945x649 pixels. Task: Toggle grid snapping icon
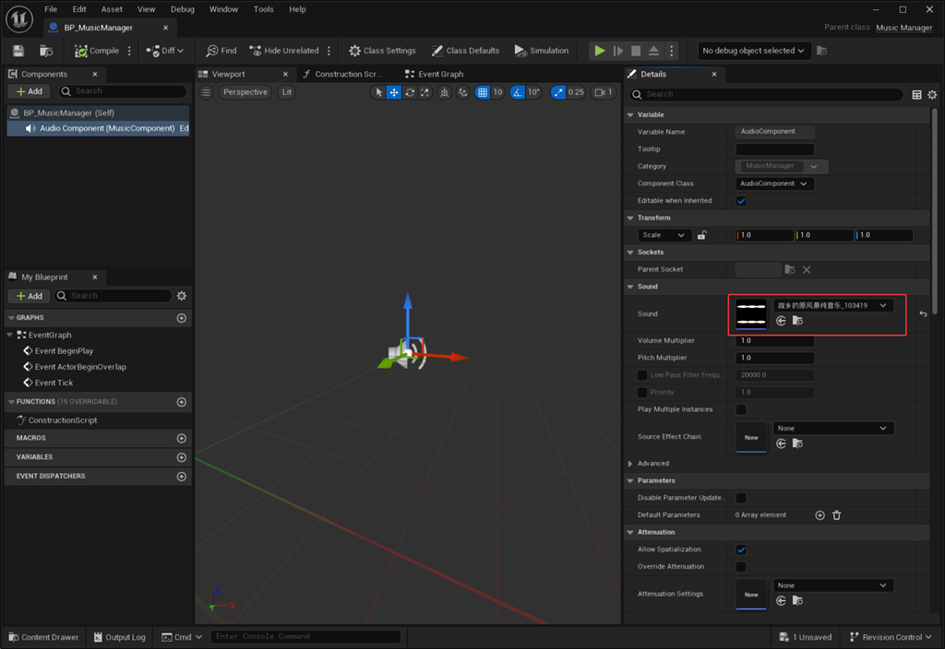coord(483,92)
